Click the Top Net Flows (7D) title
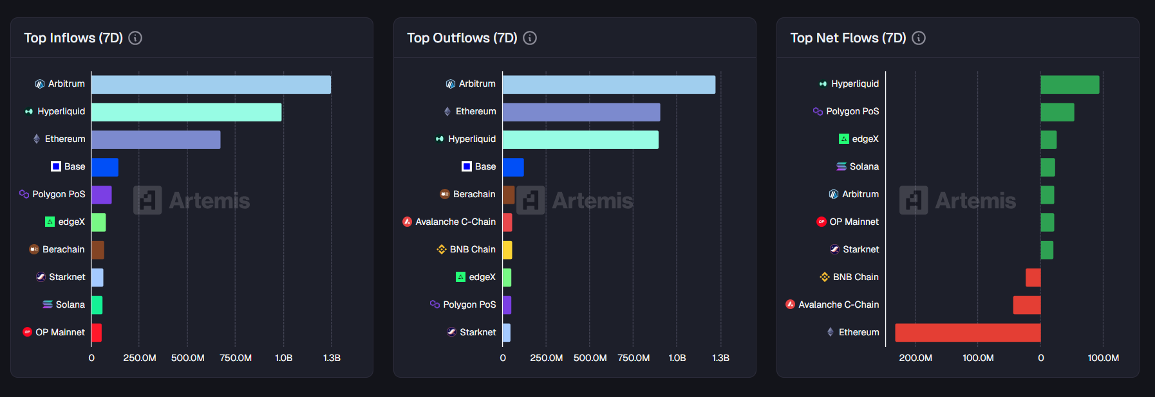The height and width of the screenshot is (397, 1155). click(x=848, y=38)
